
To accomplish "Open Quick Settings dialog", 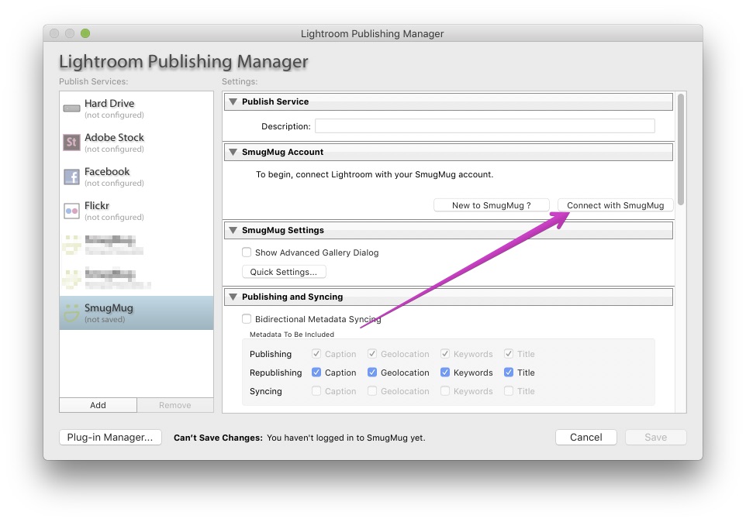I will tap(284, 272).
